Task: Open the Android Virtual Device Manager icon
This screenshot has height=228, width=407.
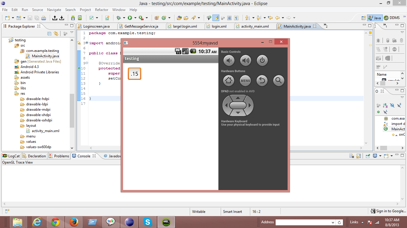Action: pyautogui.click(x=80, y=18)
